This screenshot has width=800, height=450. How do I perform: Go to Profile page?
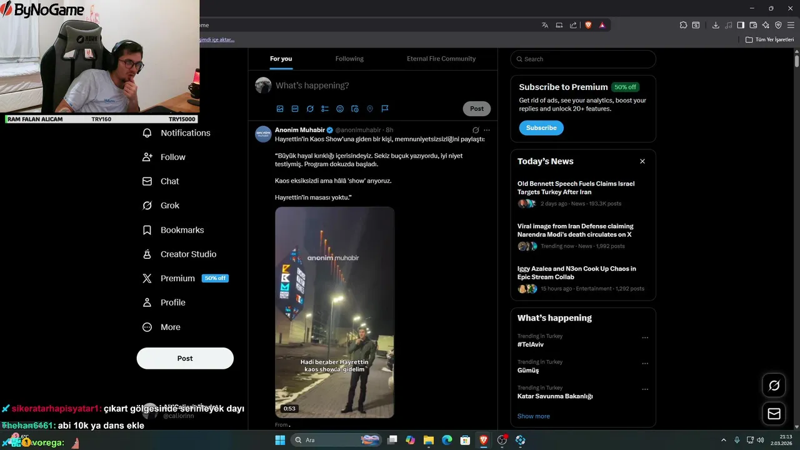coord(164,302)
